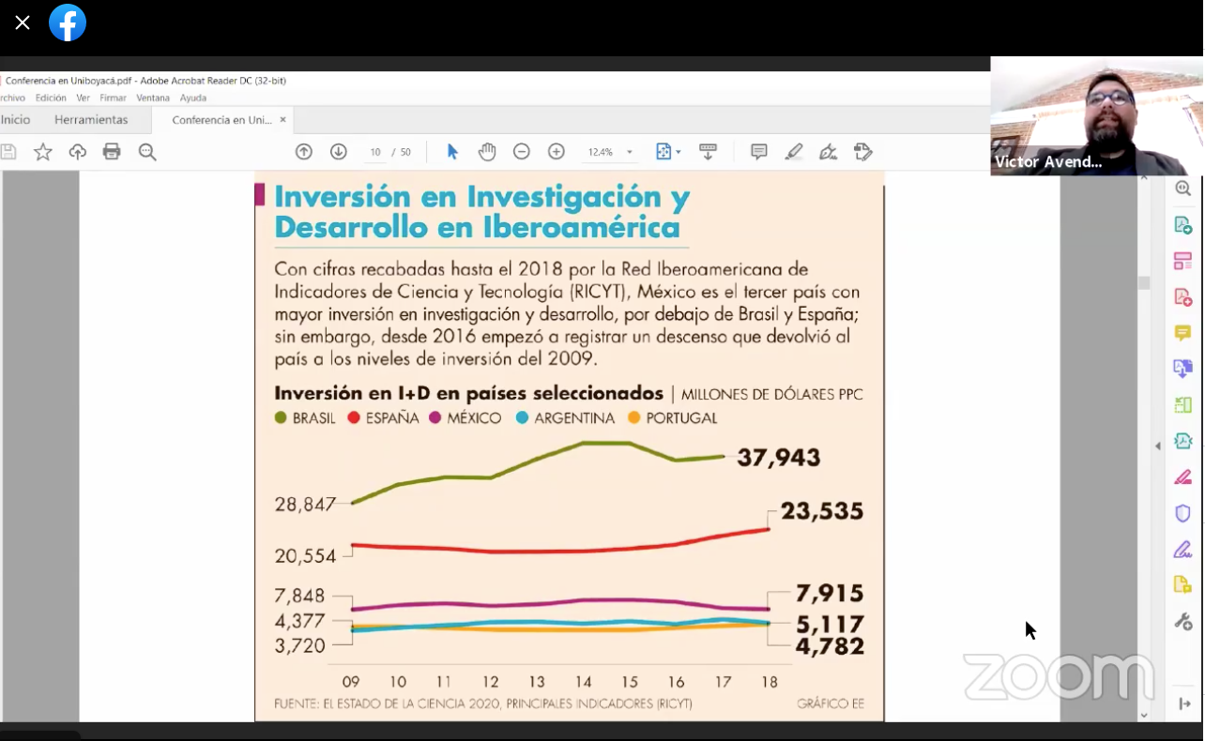Open Combine Files tool in right panel
The width and height of the screenshot is (1205, 741).
click(1183, 370)
